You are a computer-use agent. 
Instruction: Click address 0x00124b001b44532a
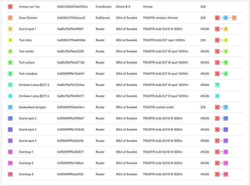click(x=72, y=7)
